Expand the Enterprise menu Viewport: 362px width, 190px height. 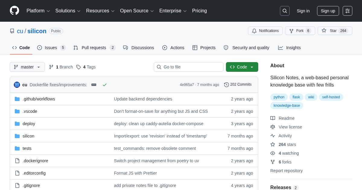pyautogui.click(x=173, y=11)
